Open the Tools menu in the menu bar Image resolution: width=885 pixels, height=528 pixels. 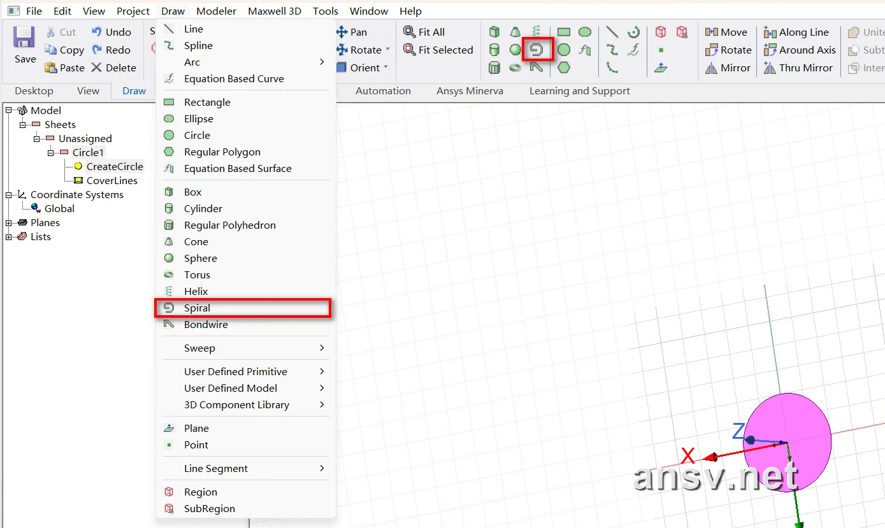[x=326, y=11]
